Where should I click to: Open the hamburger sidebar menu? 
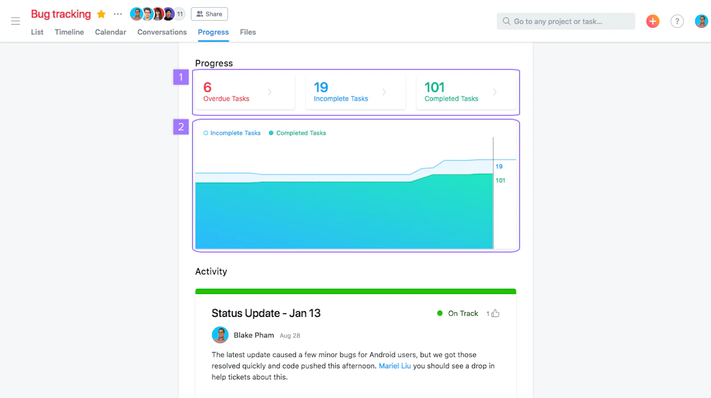click(x=15, y=21)
